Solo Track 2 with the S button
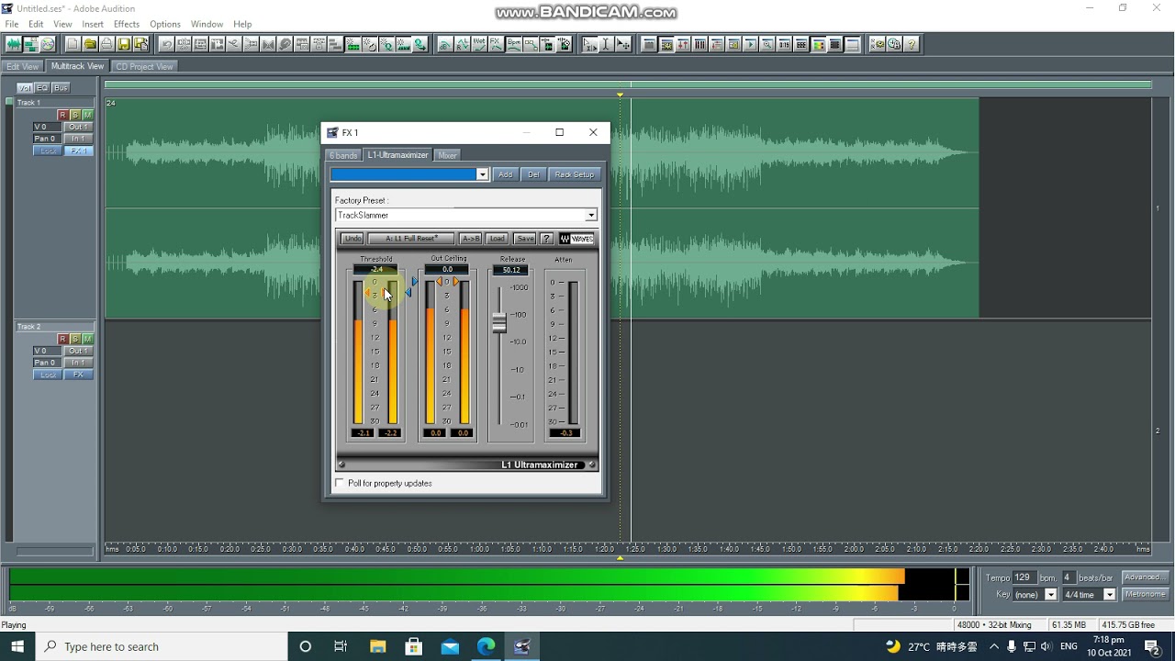The height and width of the screenshot is (661, 1175). coord(75,339)
